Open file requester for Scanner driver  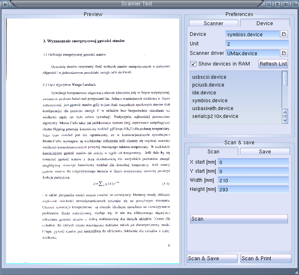click(284, 53)
